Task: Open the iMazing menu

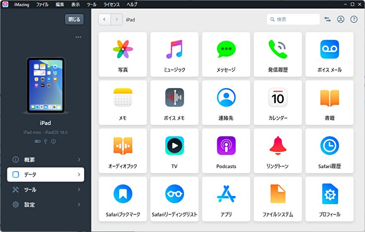Action: coord(21,4)
